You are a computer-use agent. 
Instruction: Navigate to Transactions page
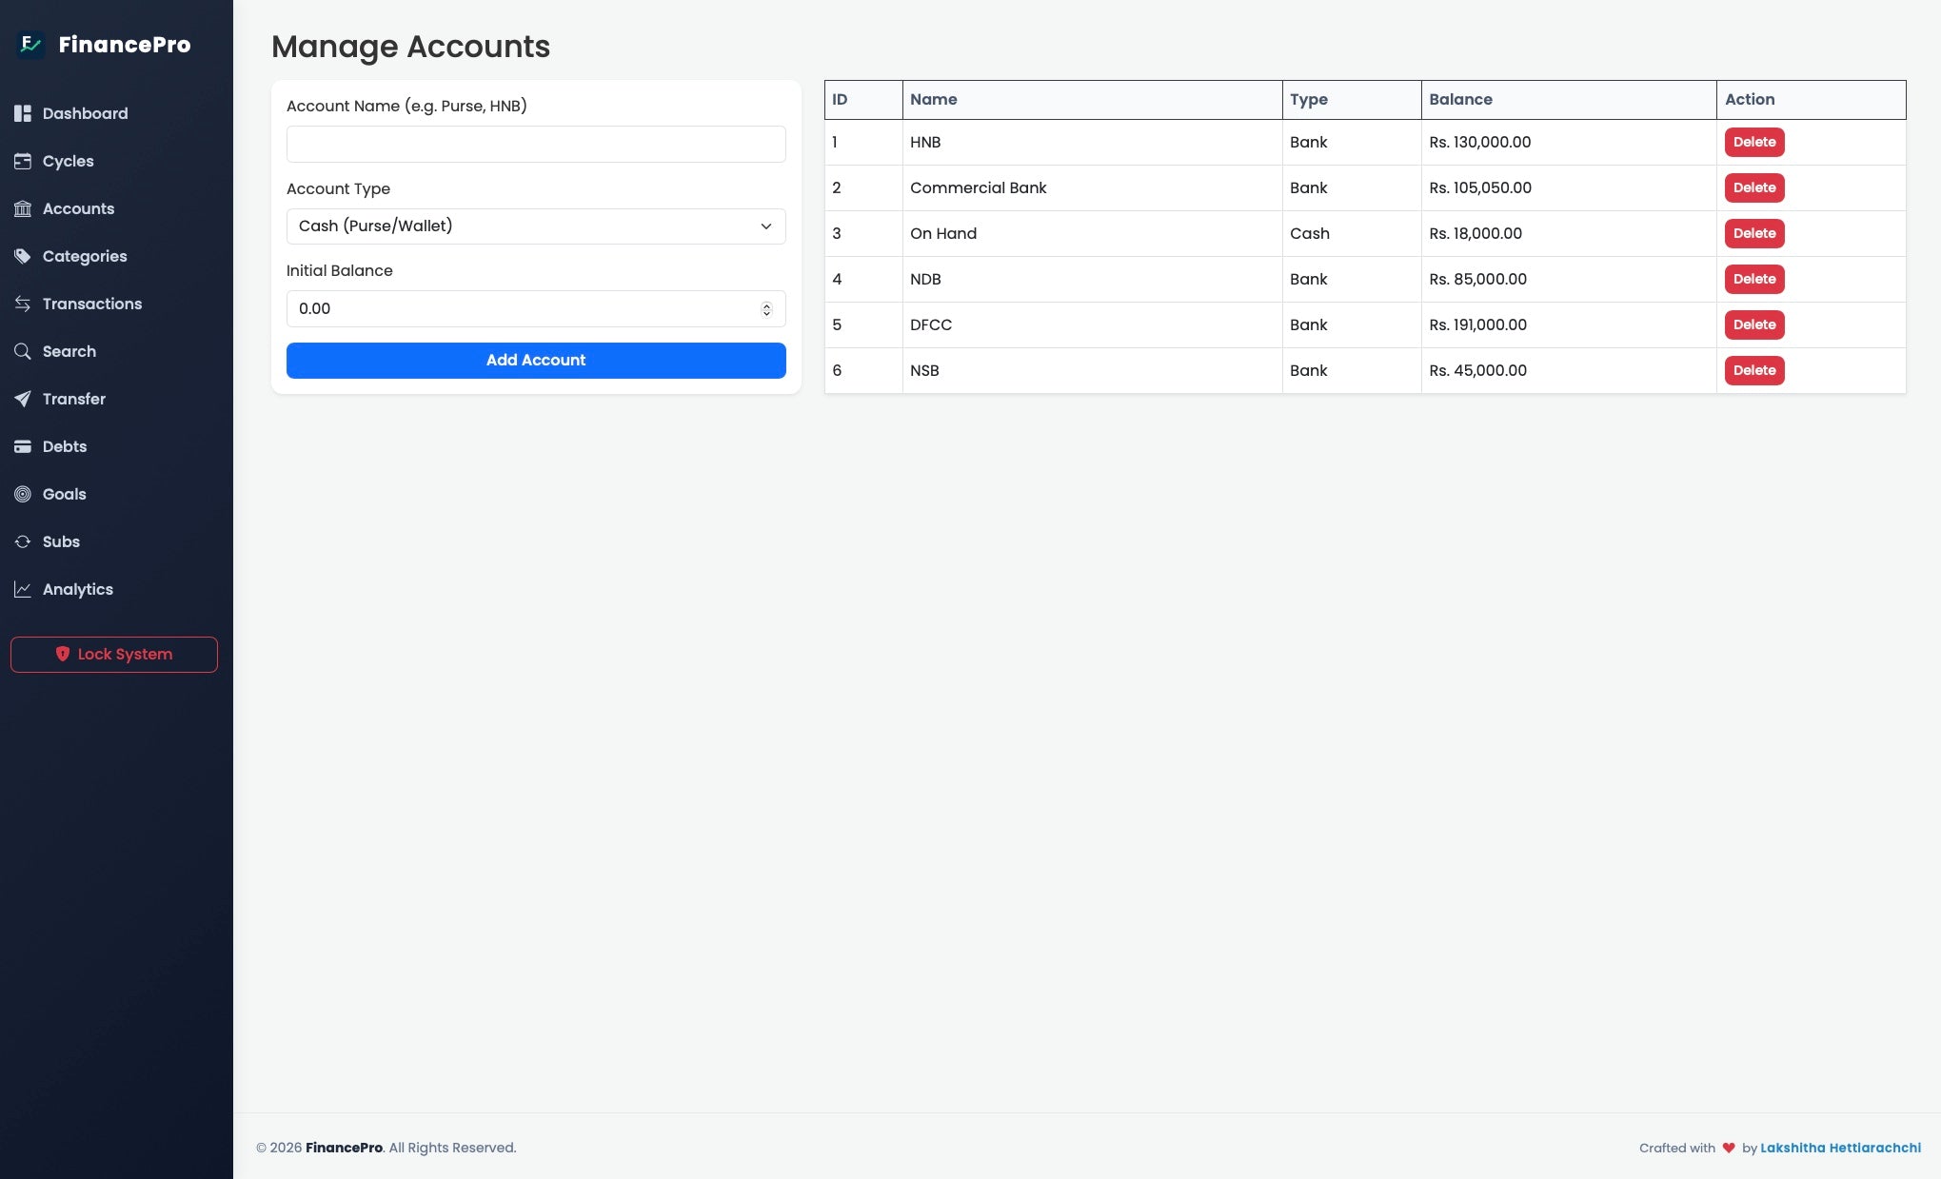pos(116,304)
